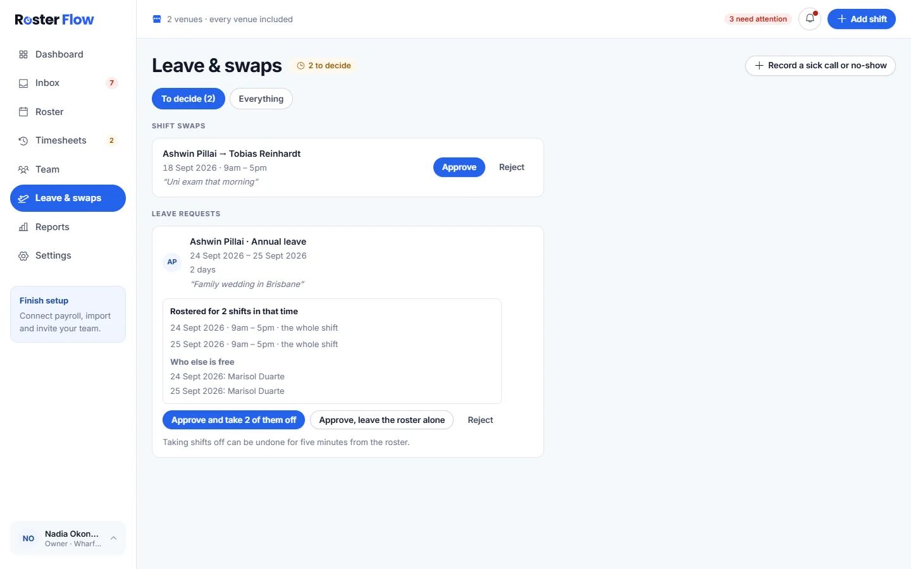Click the Timesheets clock icon
Viewport: 911px width, 569px height.
tap(23, 140)
